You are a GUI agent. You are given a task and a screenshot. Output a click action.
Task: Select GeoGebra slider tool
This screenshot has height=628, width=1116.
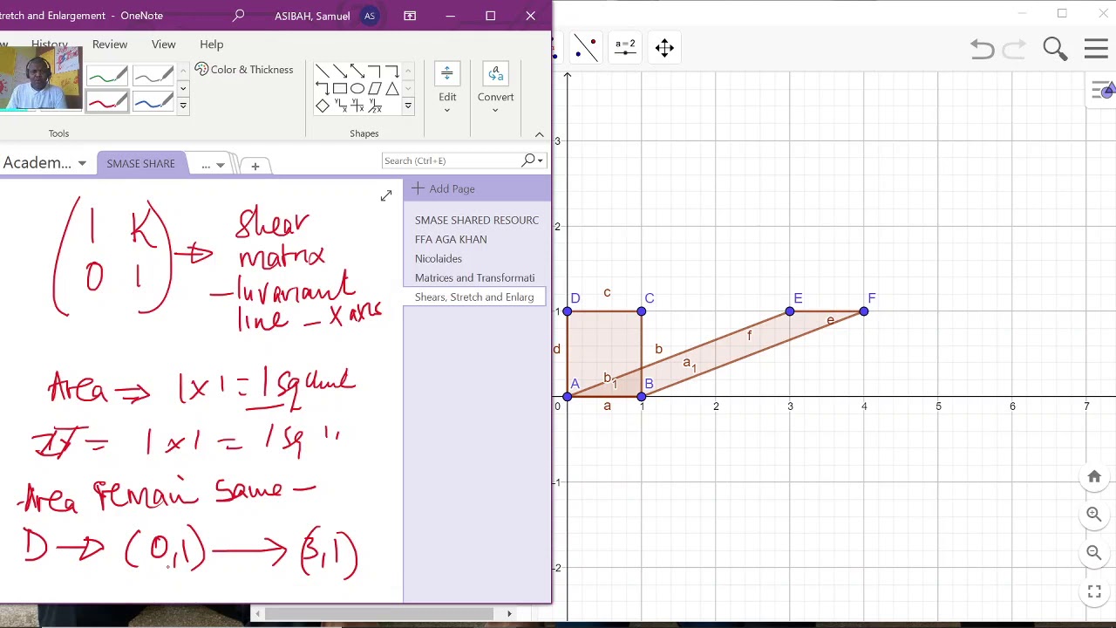click(x=625, y=47)
